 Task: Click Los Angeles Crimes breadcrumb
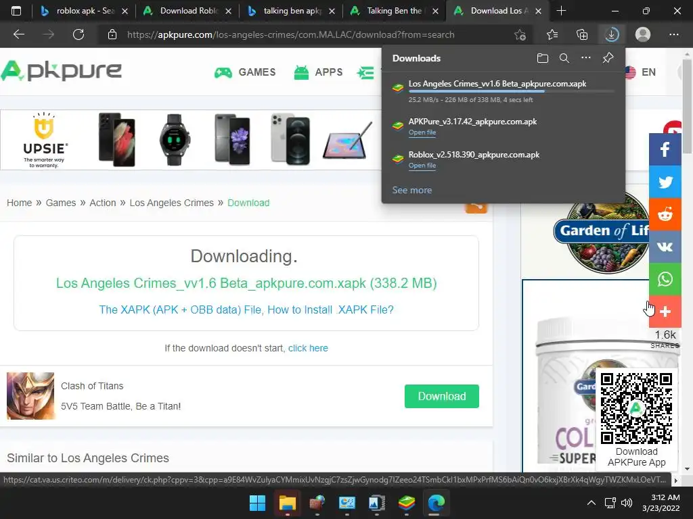pyautogui.click(x=171, y=203)
